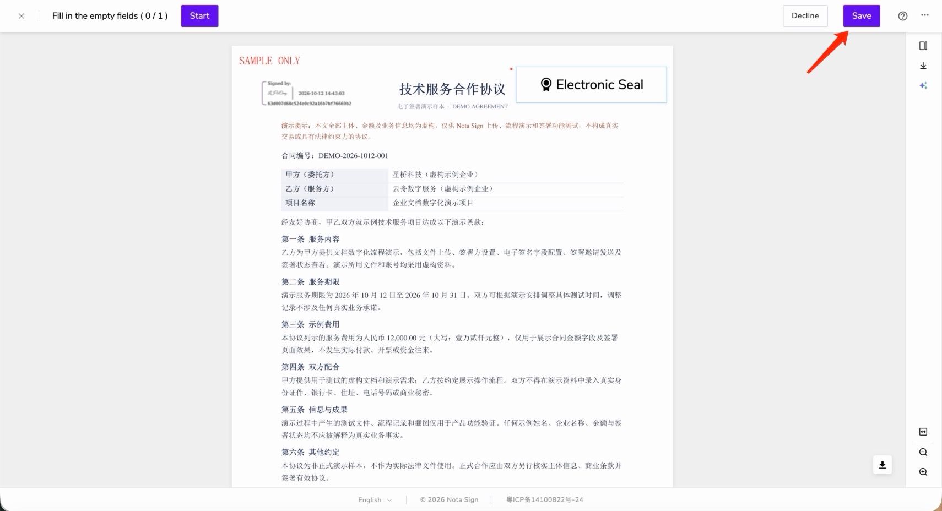Click the 第四条 双方配合 heading

click(x=311, y=367)
